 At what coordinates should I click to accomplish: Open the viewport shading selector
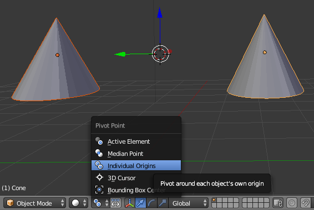point(79,203)
